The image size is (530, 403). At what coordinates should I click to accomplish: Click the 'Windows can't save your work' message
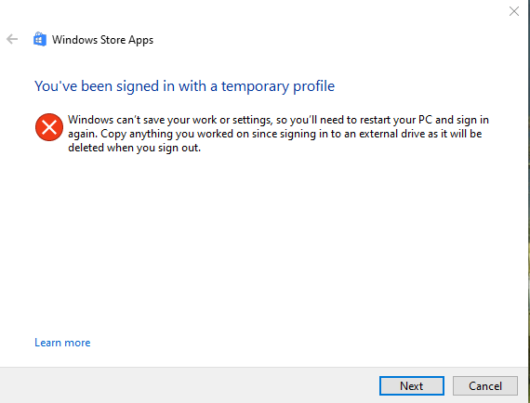coord(278,134)
